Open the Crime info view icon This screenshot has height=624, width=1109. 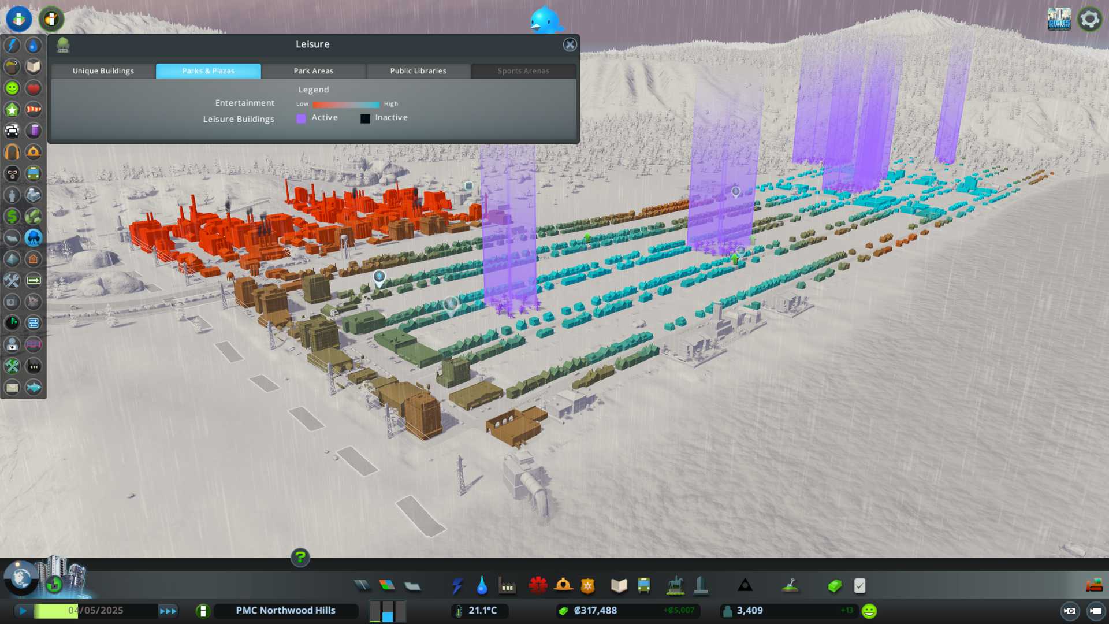(12, 174)
